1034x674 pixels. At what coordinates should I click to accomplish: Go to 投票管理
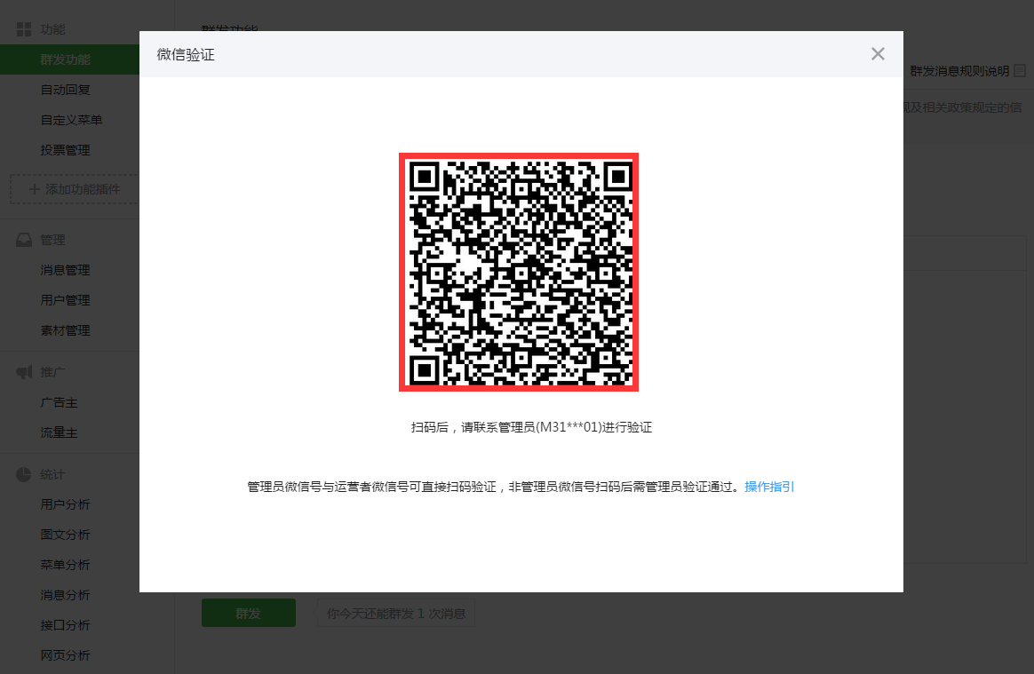click(67, 149)
